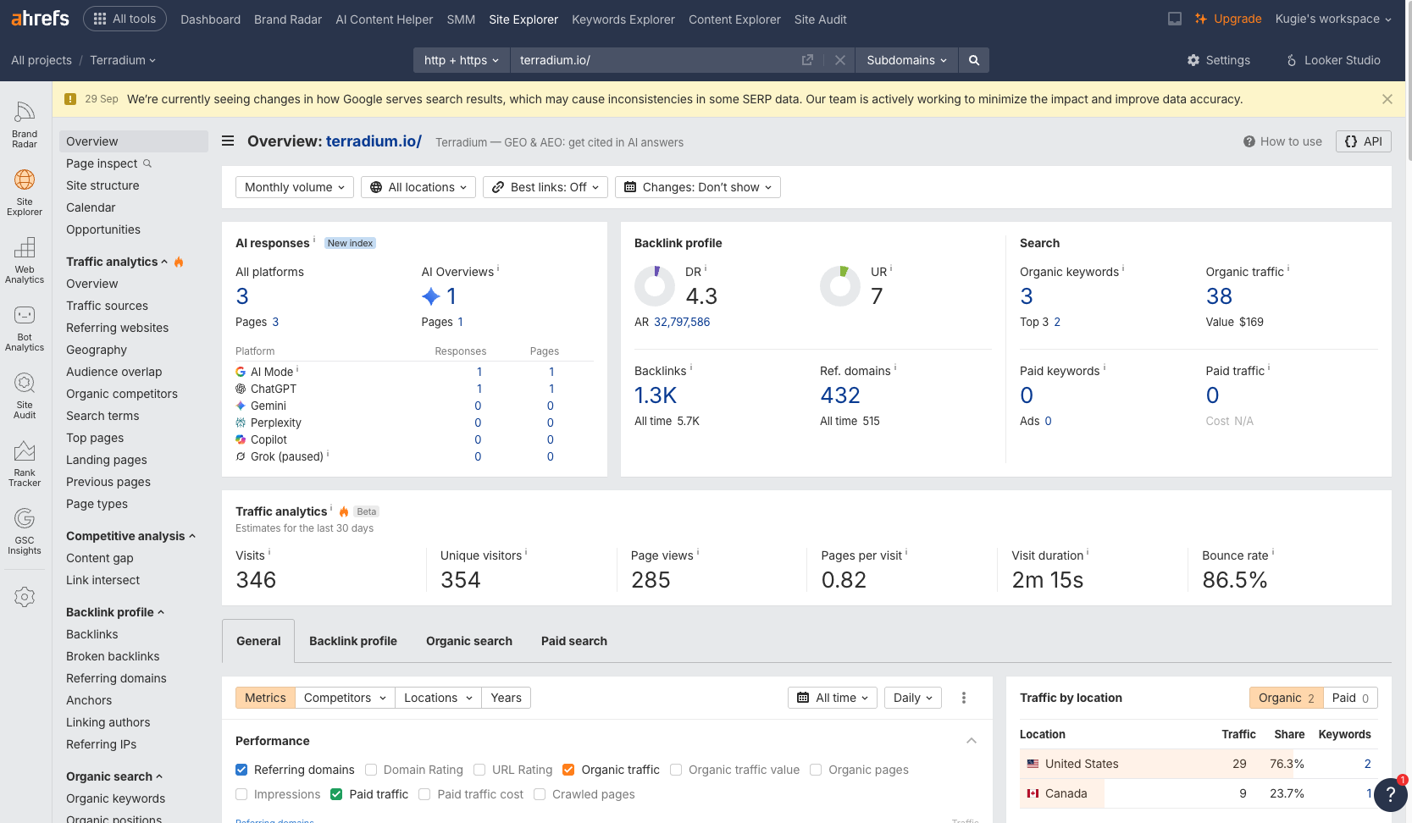Open the help chat bubble
The image size is (1412, 823).
click(1390, 795)
